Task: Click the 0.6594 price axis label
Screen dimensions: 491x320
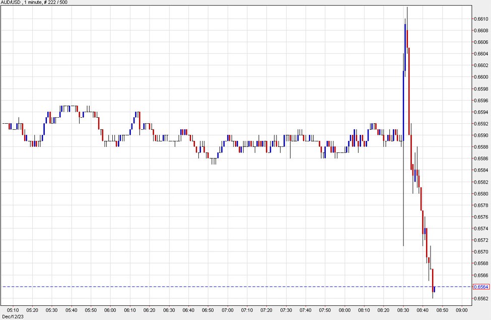Action: pos(480,112)
